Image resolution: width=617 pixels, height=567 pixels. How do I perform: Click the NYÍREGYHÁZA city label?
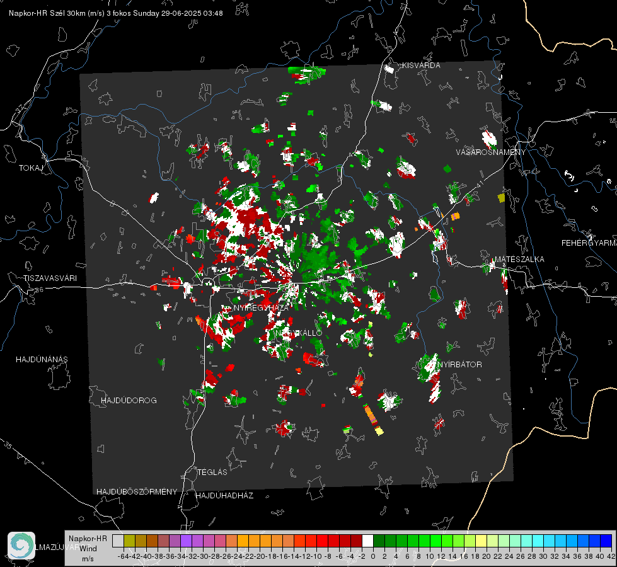point(261,307)
